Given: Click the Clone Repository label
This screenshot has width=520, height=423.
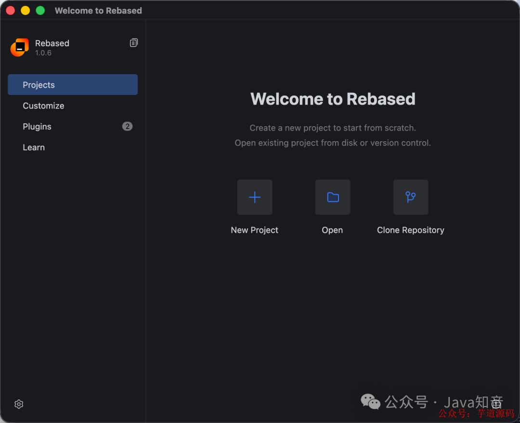Looking at the screenshot, I should (x=411, y=230).
